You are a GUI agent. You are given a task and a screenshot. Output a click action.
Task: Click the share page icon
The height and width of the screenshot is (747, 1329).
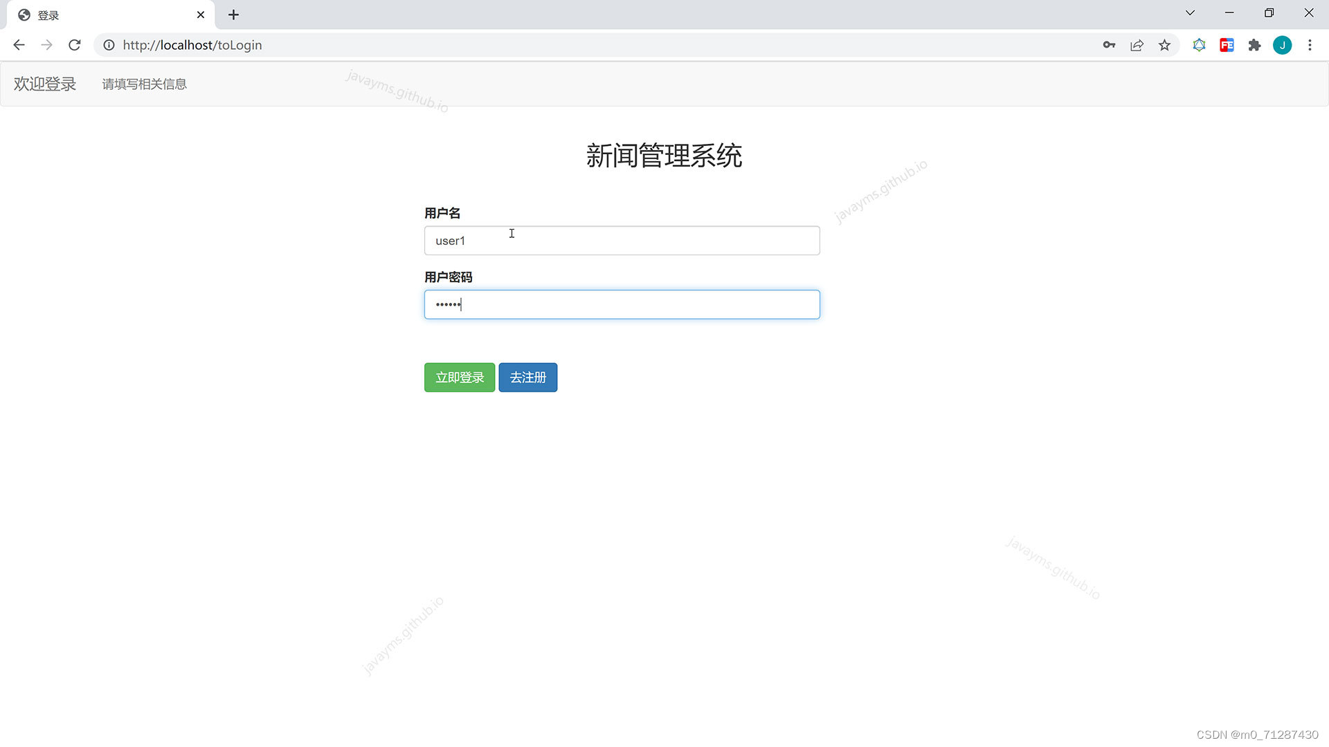1137,45
